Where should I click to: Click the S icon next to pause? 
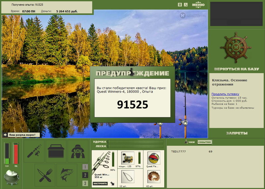(x=185, y=5)
